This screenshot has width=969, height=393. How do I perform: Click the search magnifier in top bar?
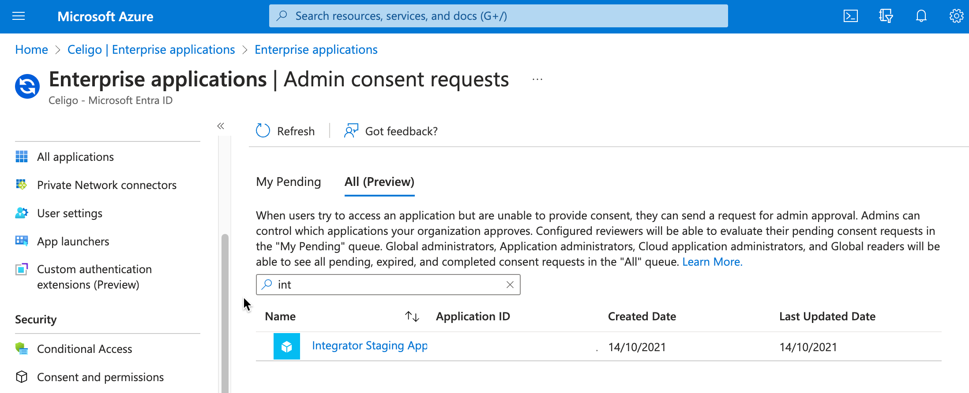pos(282,16)
